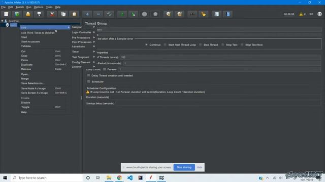Click the Save toolbar icon
Screen dimensions: 325x182
(x=39, y=14)
